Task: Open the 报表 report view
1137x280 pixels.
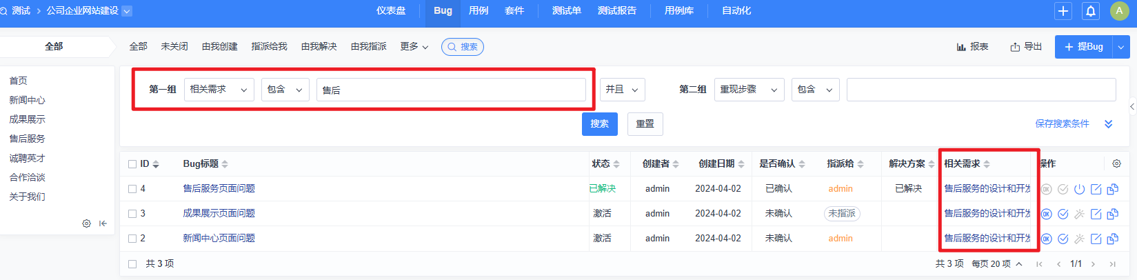Action: pyautogui.click(x=972, y=47)
